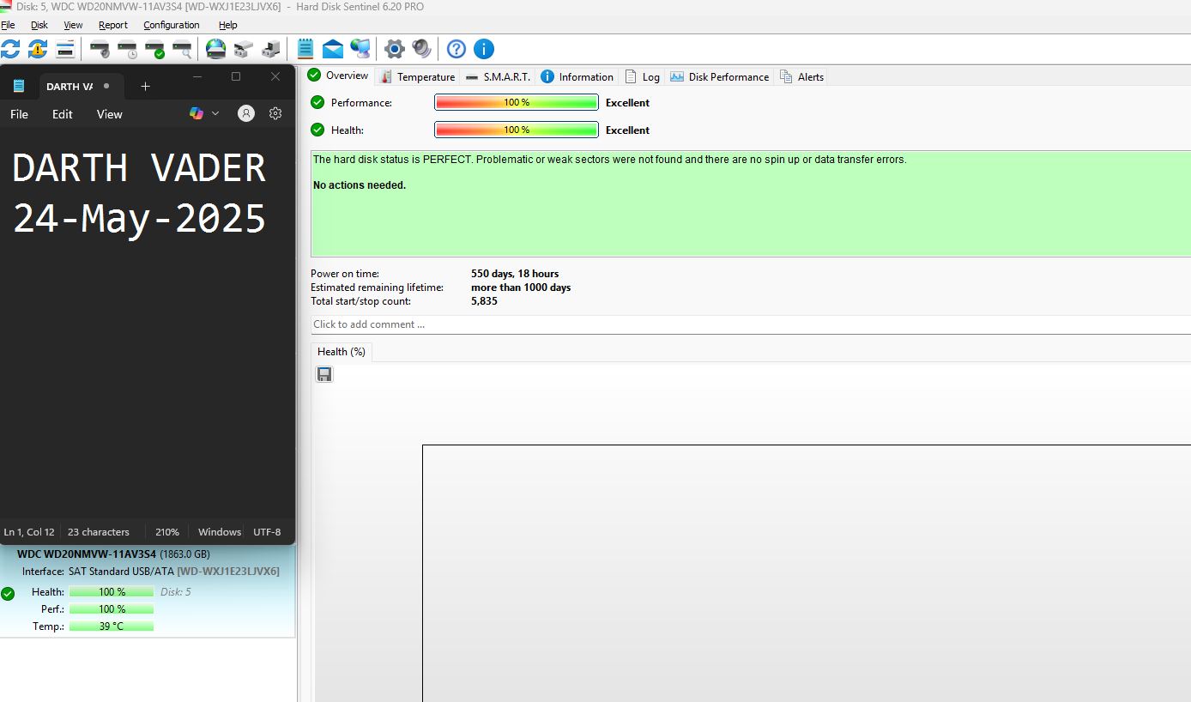Click the 210% zoom level in Notepad
This screenshot has height=702, width=1191.
[x=167, y=532]
